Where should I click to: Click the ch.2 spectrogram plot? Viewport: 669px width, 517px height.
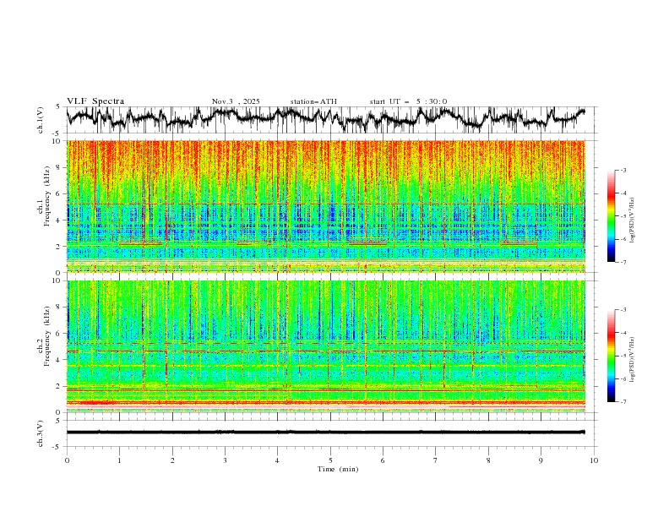coord(326,346)
